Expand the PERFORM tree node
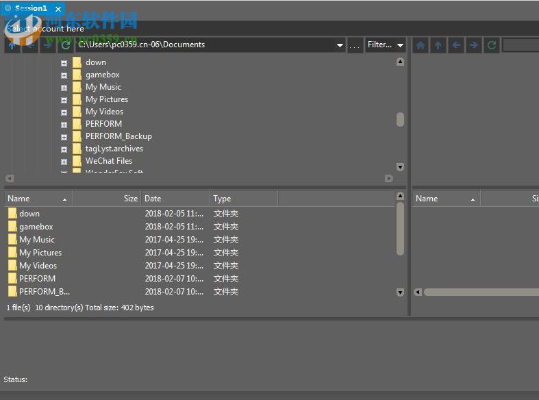 pos(64,125)
